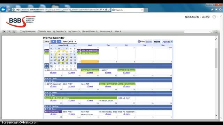Click the workspace tree toolbar icon
Image resolution: width=223 pixels, height=125 pixels.
(x=14, y=32)
